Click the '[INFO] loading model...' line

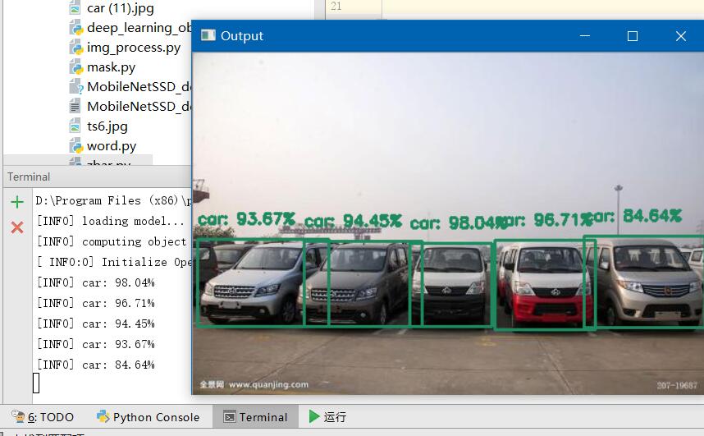coord(111,221)
